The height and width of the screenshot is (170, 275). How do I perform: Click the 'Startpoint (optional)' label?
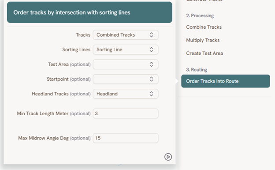pyautogui.click(x=69, y=79)
